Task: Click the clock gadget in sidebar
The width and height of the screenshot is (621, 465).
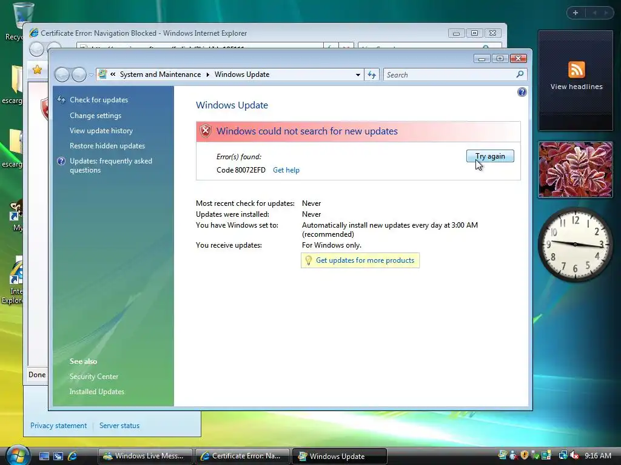Action: (575, 244)
